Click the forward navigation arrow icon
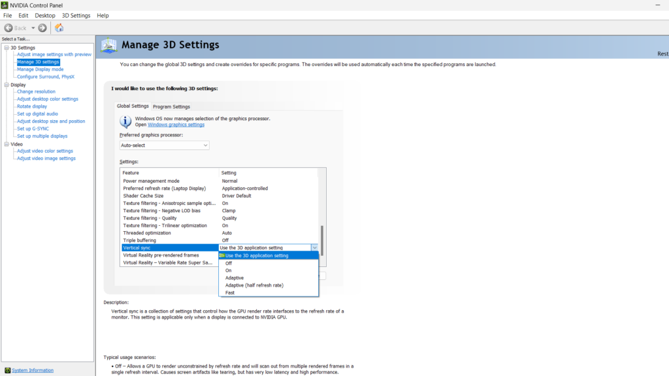The image size is (669, 376). click(x=42, y=27)
